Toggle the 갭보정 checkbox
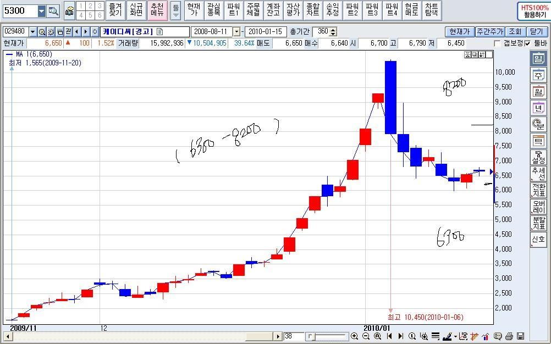The image size is (551, 344). [497, 43]
